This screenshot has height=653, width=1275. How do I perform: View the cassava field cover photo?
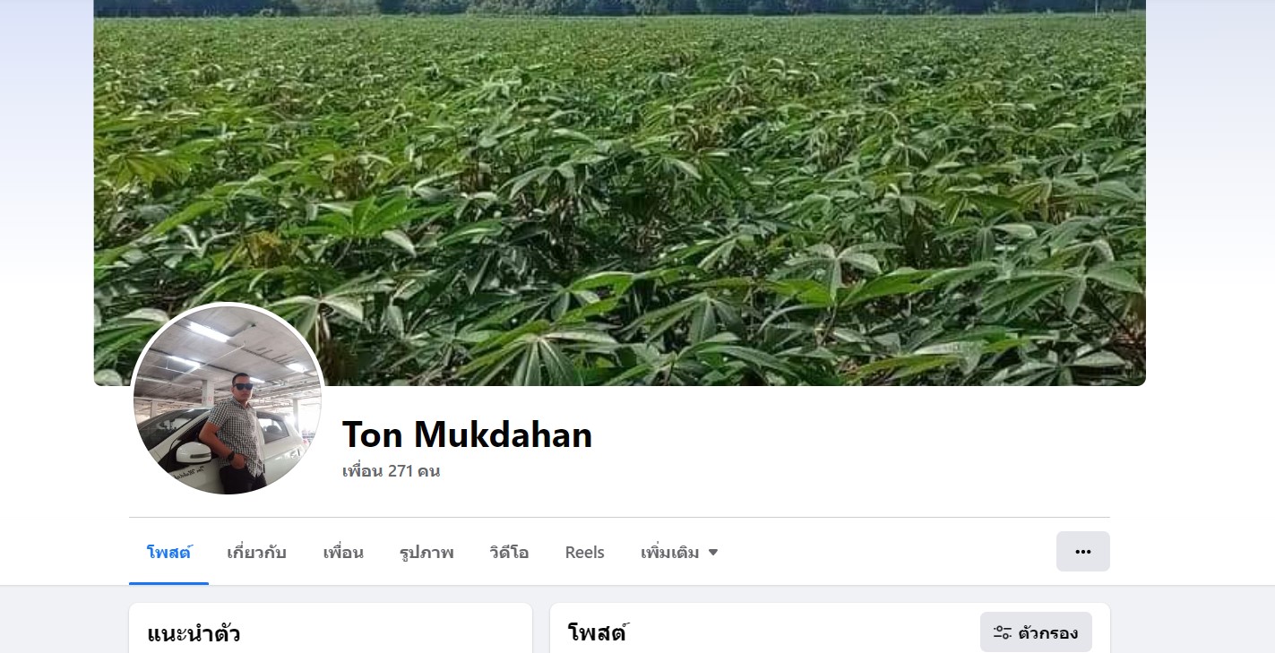click(x=619, y=193)
